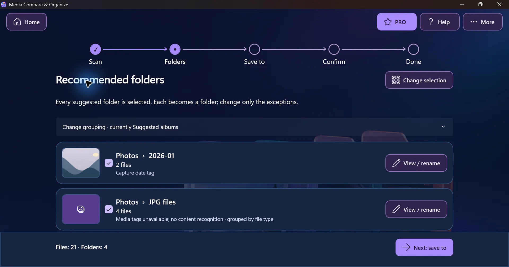View or rename the Photos JPG files folder
The width and height of the screenshot is (509, 267).
coord(416,209)
